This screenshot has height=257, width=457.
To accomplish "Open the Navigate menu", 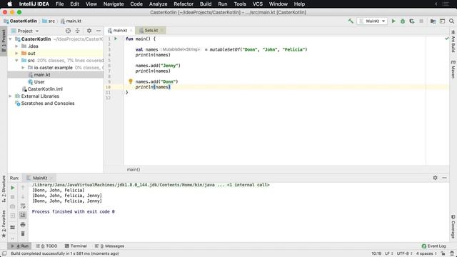I will click(x=114, y=4).
